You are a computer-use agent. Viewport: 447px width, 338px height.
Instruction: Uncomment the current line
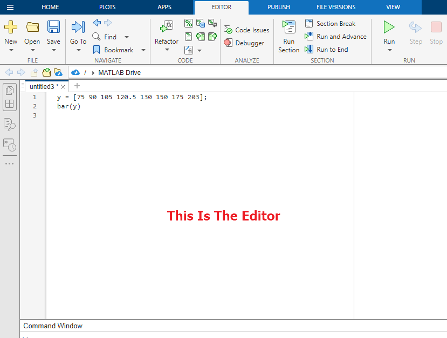200,23
